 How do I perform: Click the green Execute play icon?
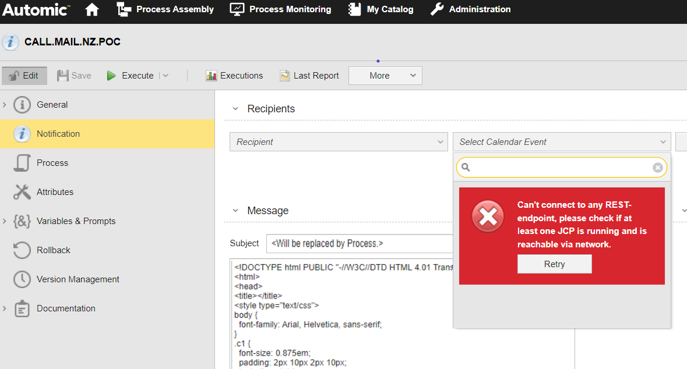111,76
